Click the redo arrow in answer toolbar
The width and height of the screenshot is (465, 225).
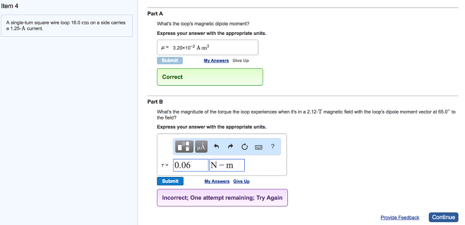click(x=230, y=146)
